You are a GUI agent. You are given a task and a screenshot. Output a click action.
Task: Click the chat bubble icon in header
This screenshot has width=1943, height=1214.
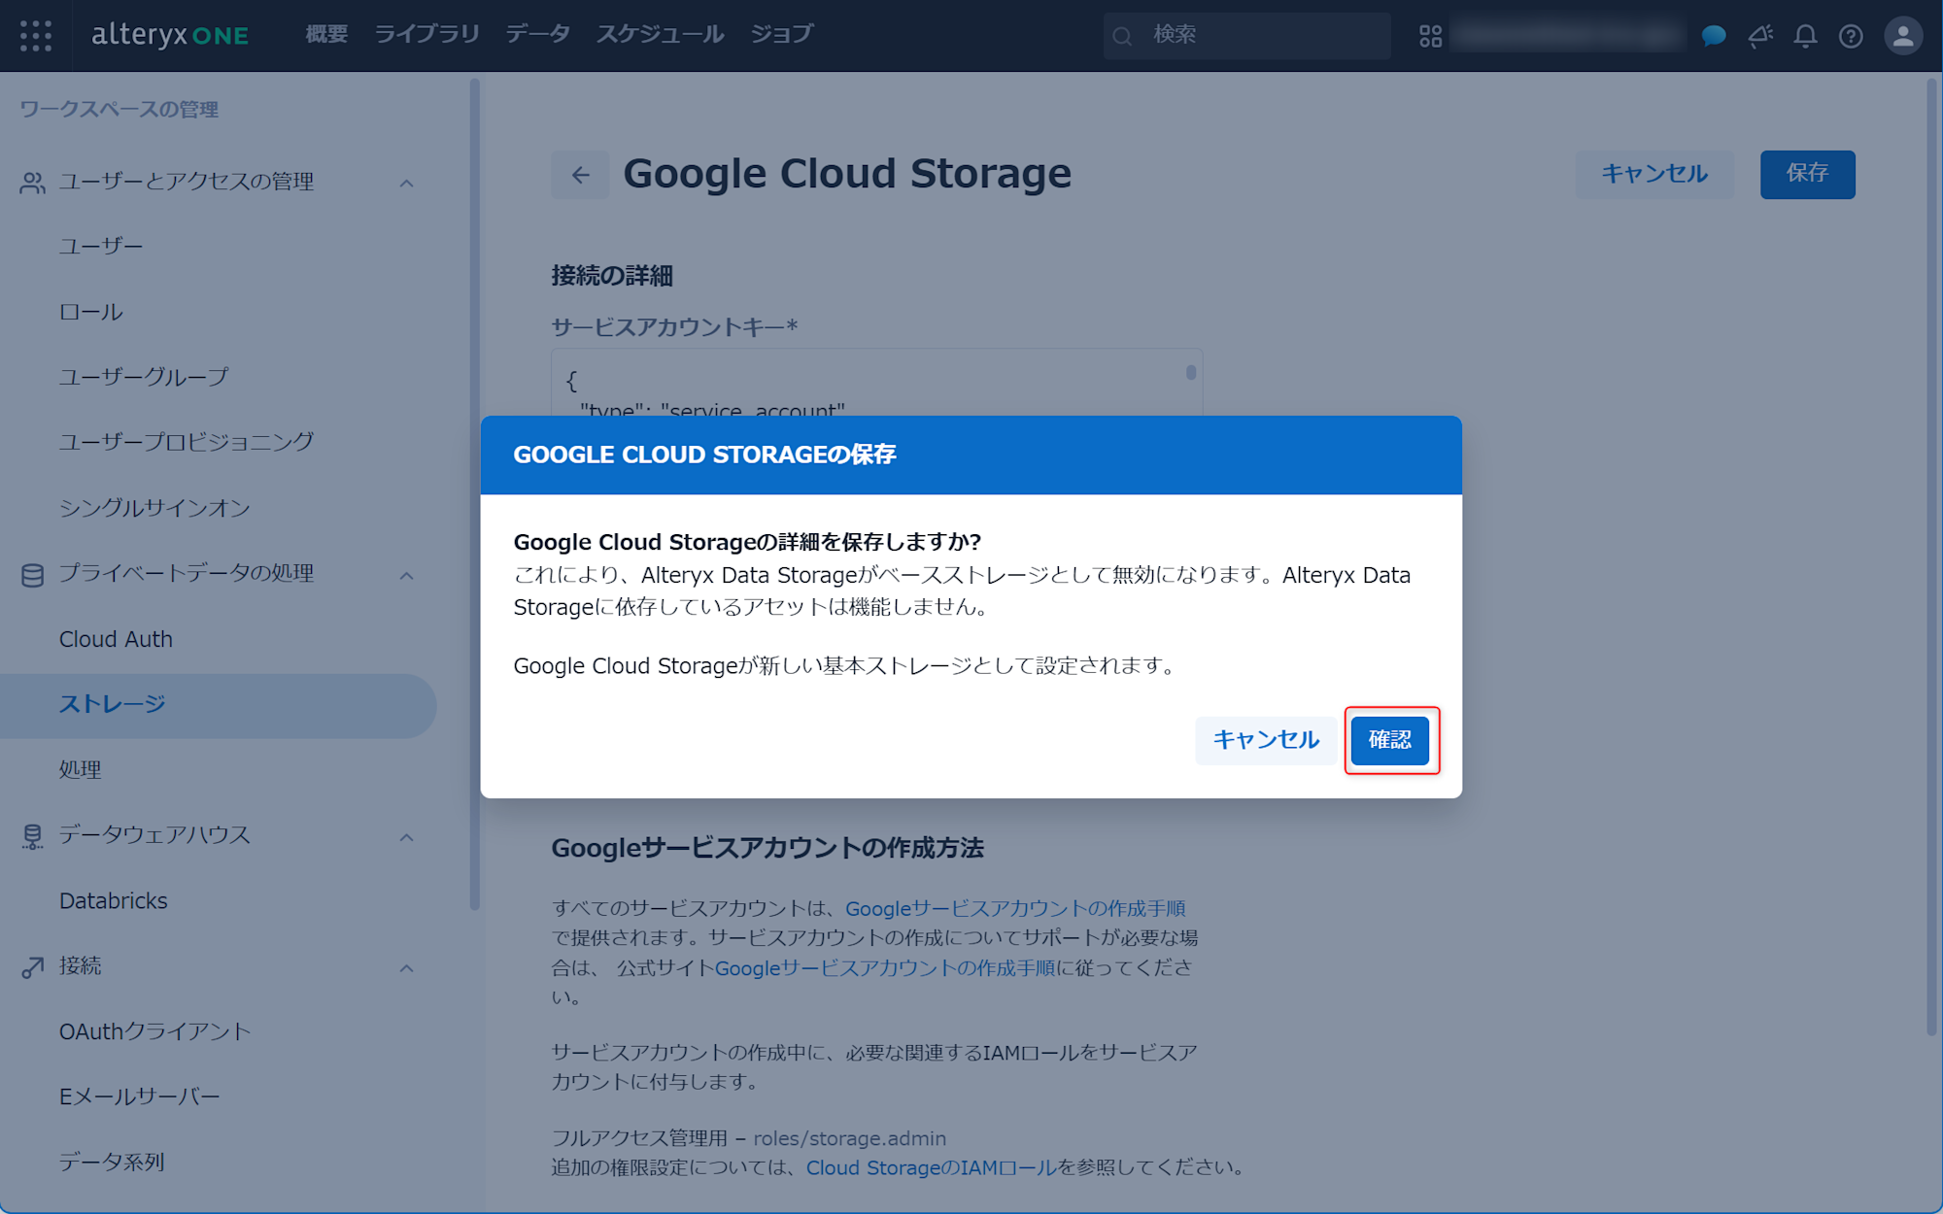coord(1714,36)
